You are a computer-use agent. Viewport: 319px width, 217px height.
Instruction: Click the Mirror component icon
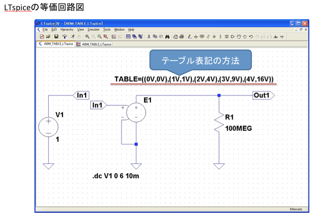pyautogui.click(x=269, y=37)
